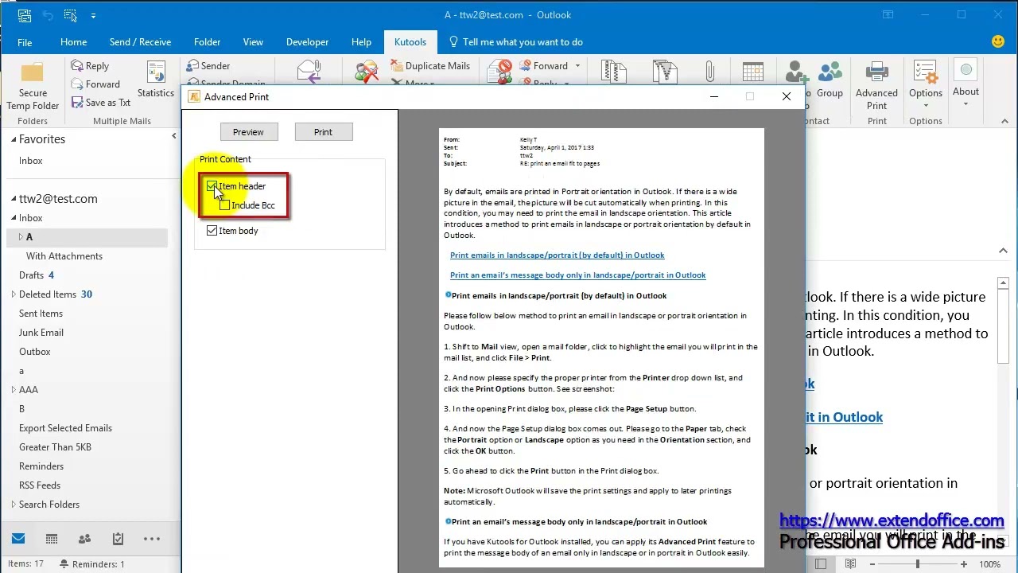Toggle the Item header checkbox
1018x573 pixels.
212,186
